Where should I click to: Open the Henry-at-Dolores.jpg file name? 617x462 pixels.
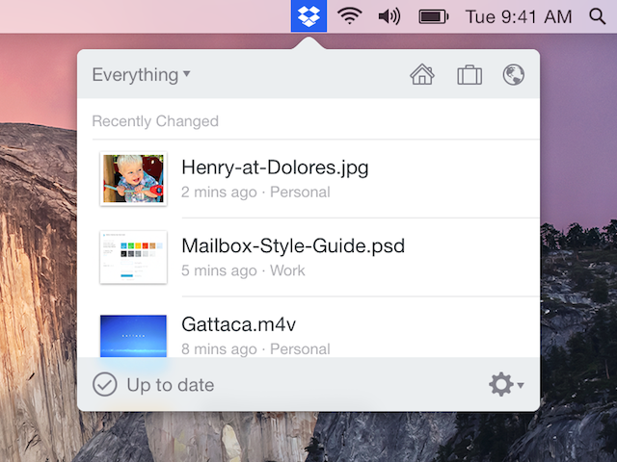[275, 167]
